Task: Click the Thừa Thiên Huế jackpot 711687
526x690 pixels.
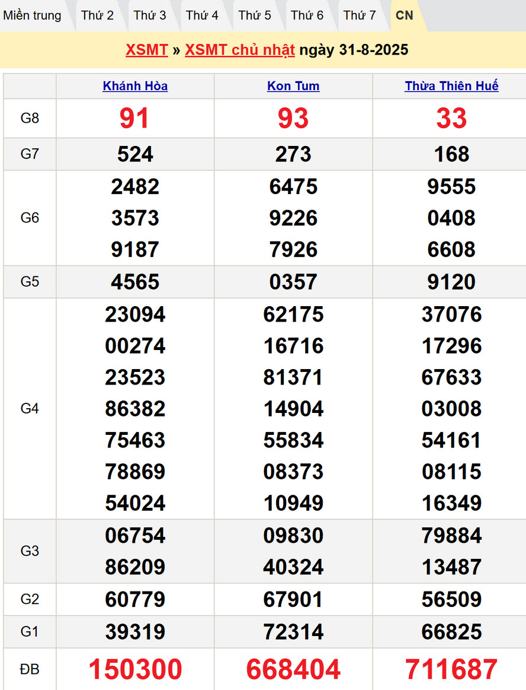Action: [x=451, y=669]
